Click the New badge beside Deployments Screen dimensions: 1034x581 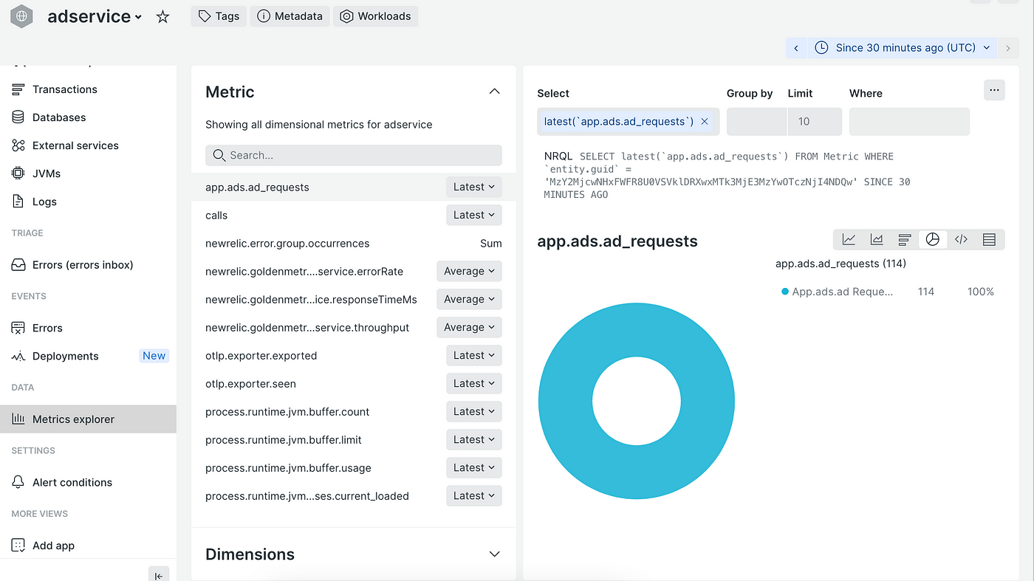pos(154,356)
